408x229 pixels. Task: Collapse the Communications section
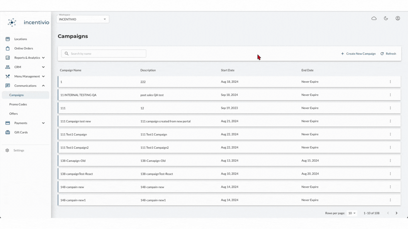[x=43, y=86]
